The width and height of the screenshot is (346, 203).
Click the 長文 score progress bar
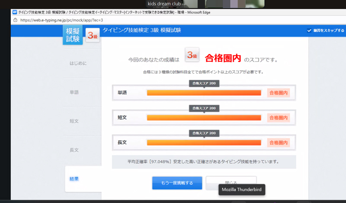point(204,142)
